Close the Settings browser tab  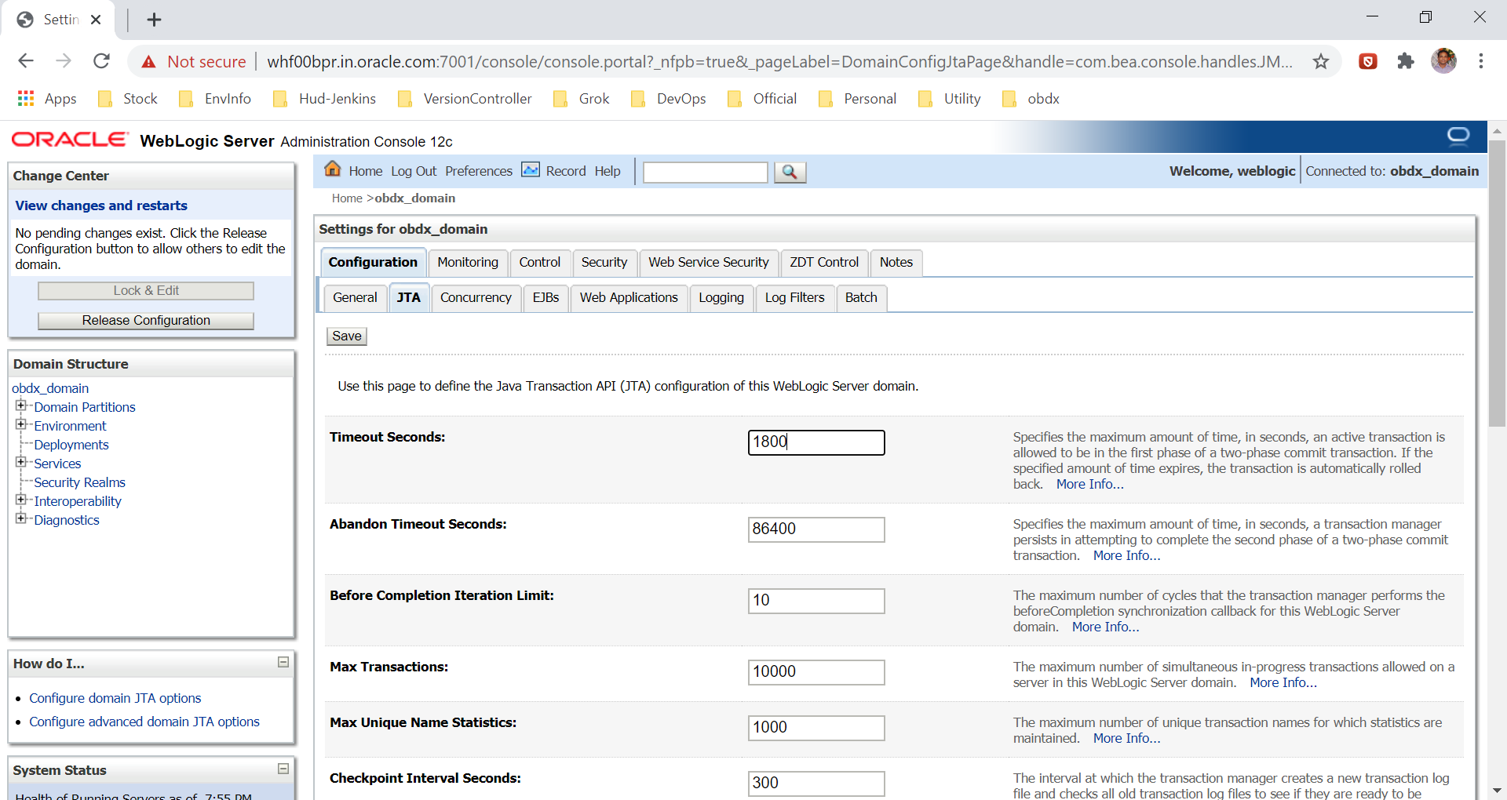pos(96,20)
